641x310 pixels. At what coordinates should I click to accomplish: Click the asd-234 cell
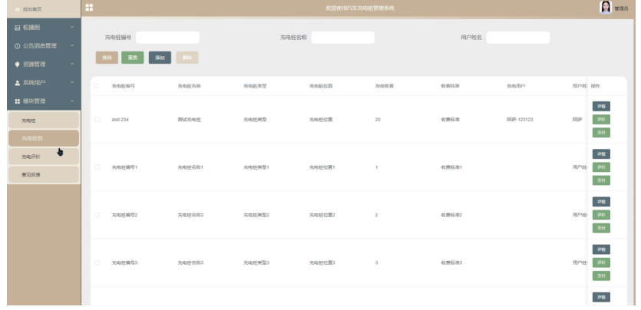(121, 120)
